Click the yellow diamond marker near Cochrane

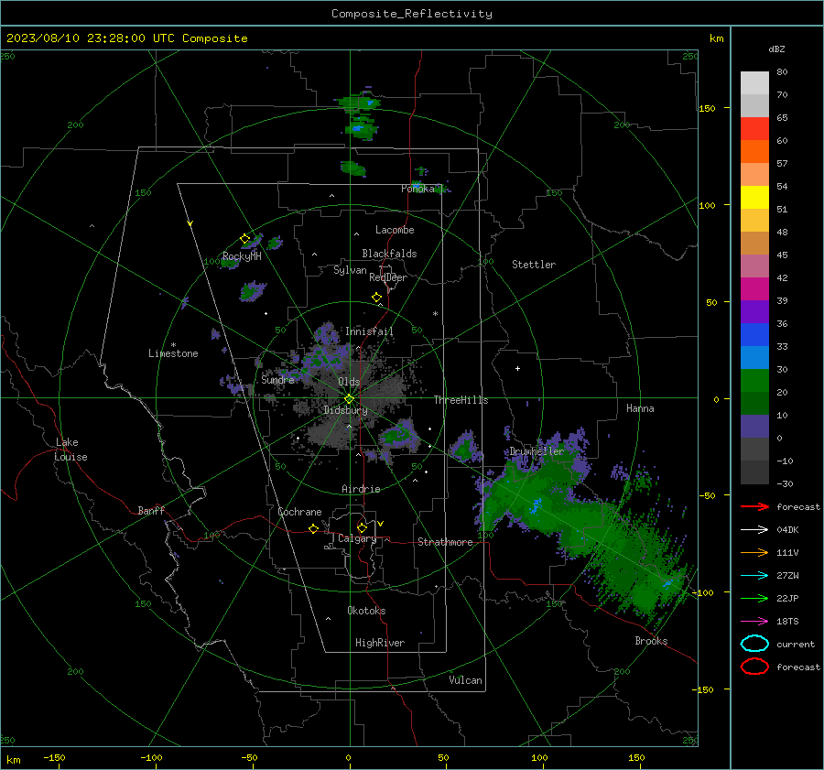[x=314, y=528]
